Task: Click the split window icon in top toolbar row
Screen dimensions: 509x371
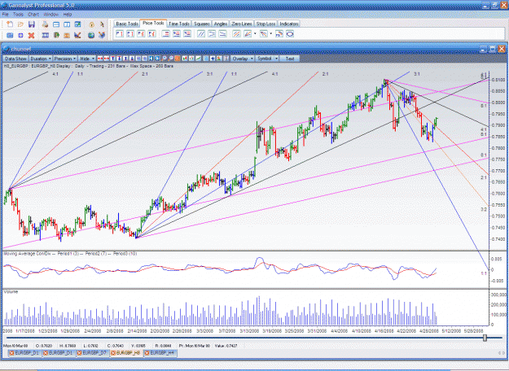Action: (x=67, y=24)
